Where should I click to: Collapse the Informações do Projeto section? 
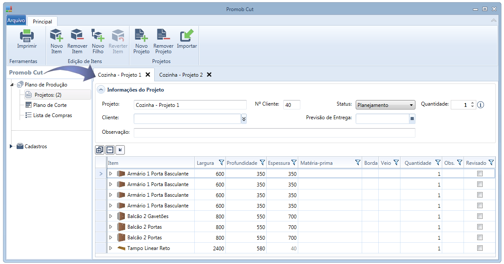(x=101, y=90)
